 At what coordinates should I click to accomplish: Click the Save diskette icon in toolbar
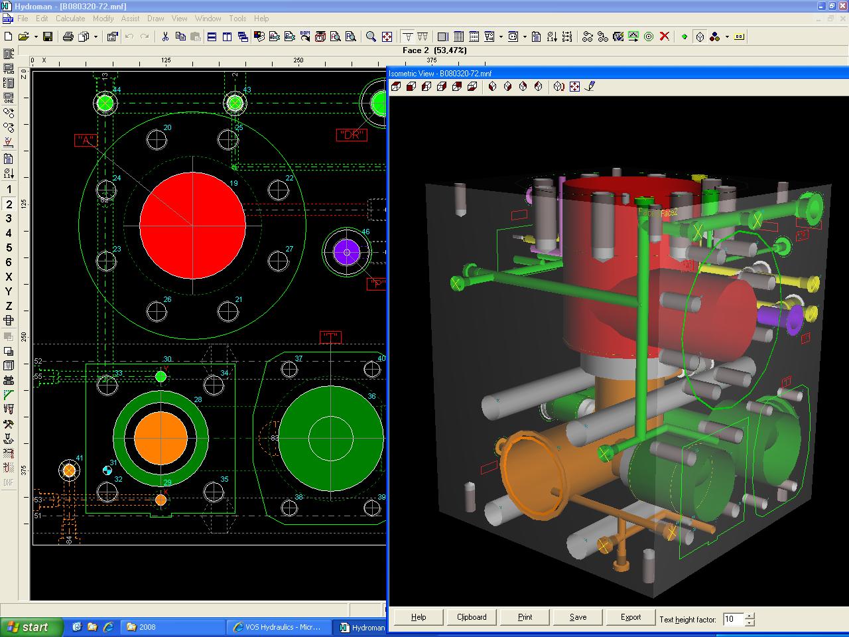[x=48, y=36]
